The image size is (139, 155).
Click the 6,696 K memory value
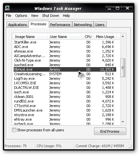108,47
